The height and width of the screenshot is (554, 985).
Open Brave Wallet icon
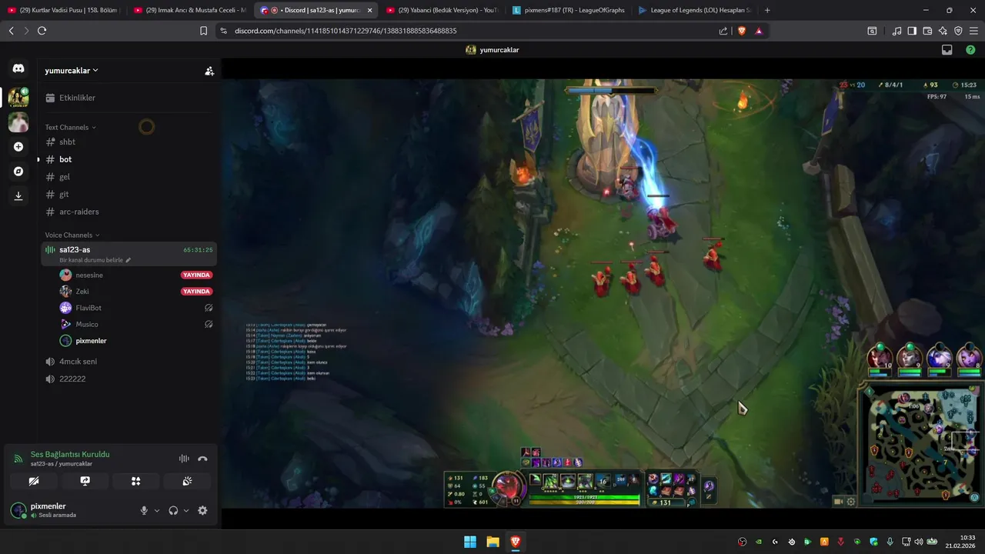click(927, 31)
